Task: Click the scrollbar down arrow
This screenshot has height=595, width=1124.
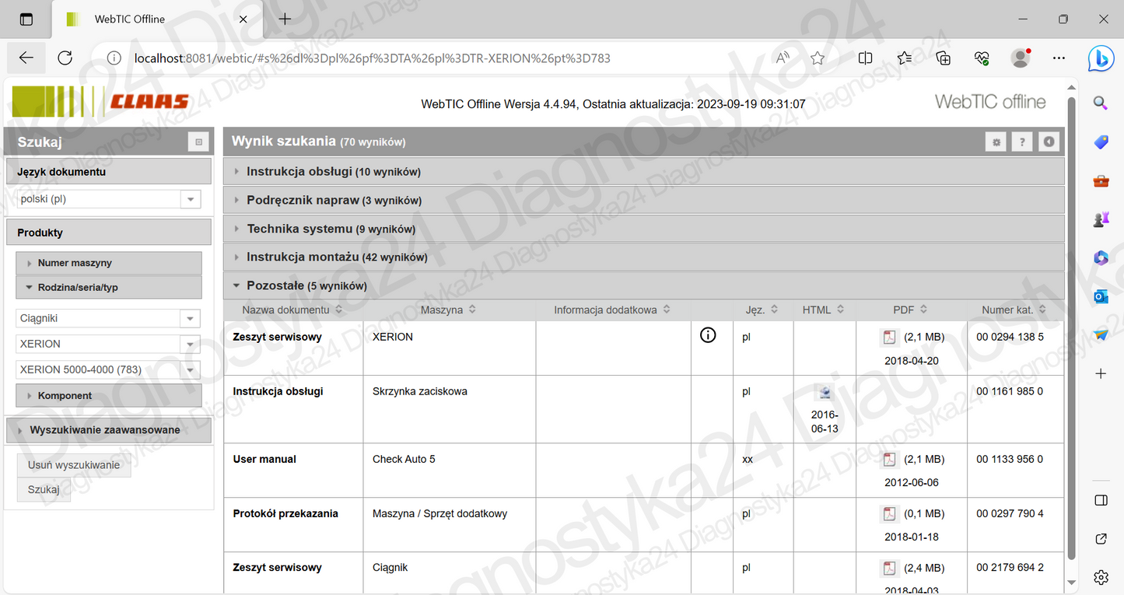Action: (x=1071, y=582)
